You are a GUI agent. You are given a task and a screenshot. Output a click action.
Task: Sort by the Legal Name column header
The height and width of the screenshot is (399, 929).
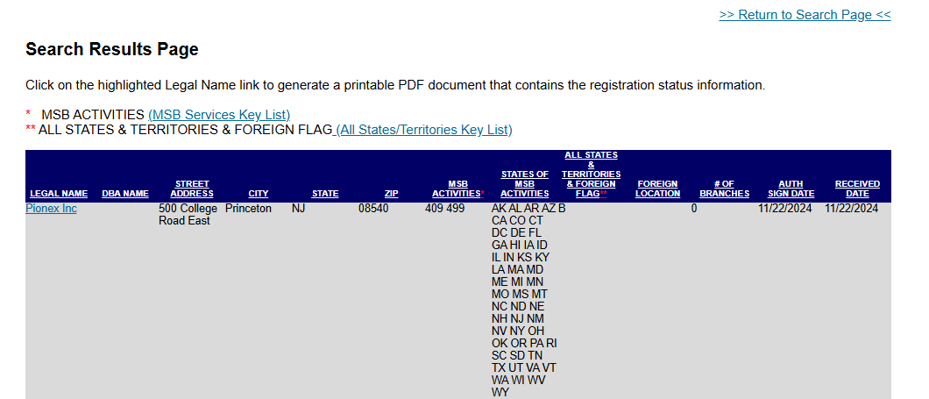point(59,194)
